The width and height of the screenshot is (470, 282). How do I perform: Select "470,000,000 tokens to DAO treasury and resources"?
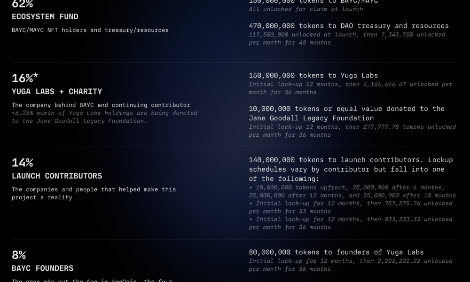point(349,26)
